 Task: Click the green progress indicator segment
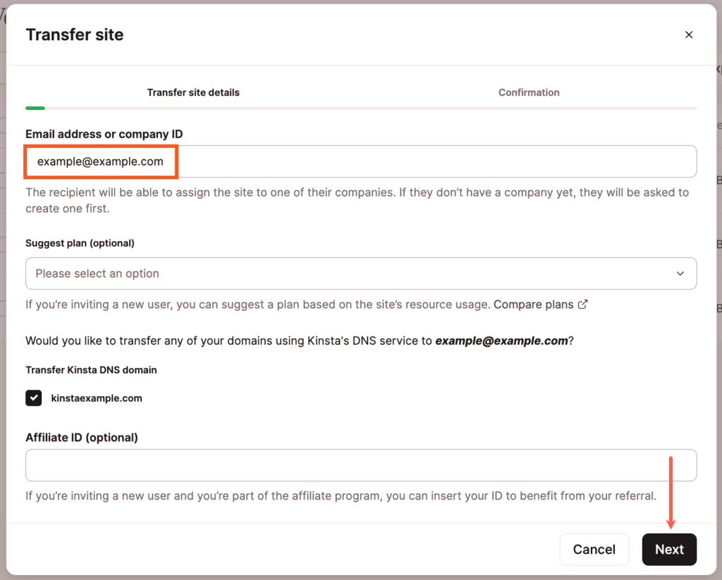coord(35,107)
